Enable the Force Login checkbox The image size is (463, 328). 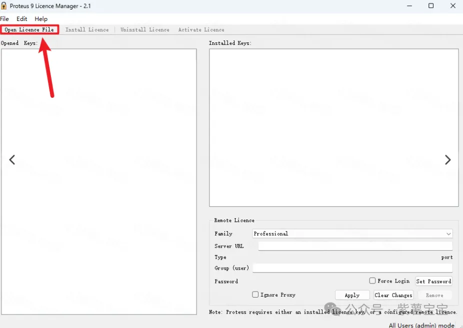372,281
